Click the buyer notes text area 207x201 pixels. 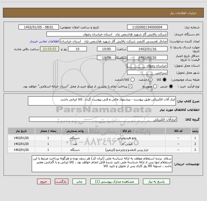click(102, 164)
